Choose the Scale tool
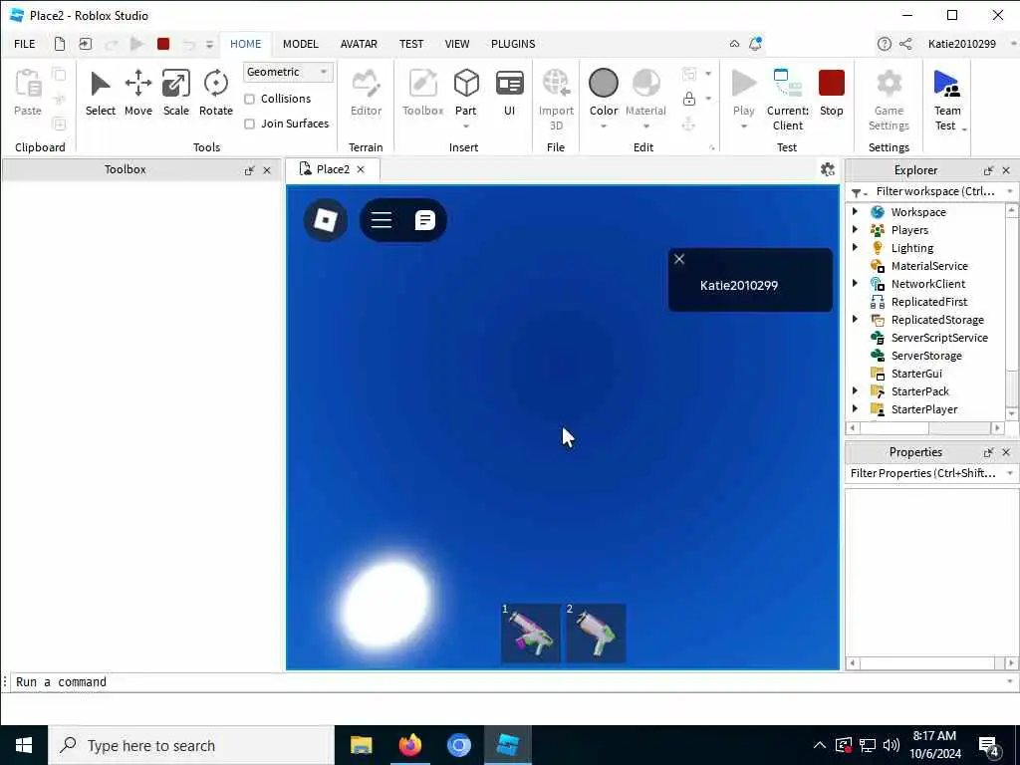 coord(175,93)
